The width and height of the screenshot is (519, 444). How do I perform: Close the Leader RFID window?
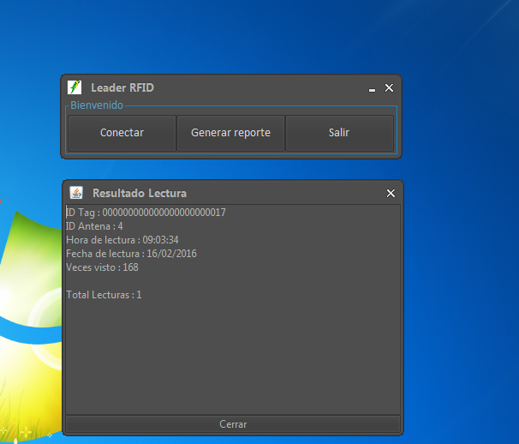click(389, 87)
